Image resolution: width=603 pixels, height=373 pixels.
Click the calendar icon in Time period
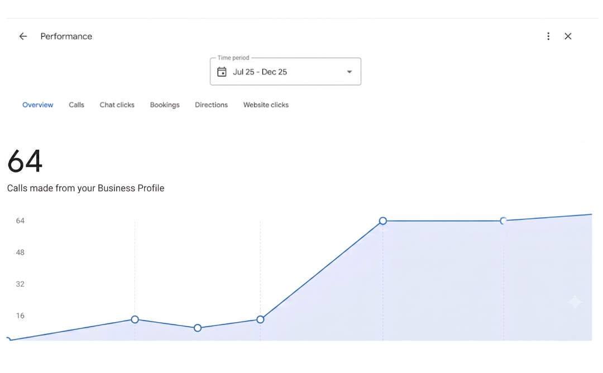pos(222,72)
